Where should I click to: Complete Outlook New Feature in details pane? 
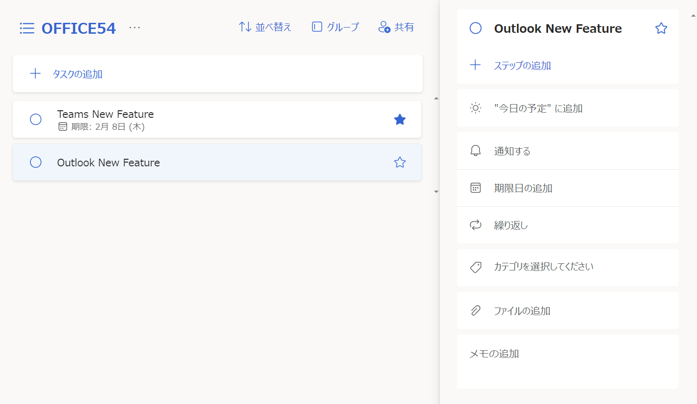(x=476, y=28)
